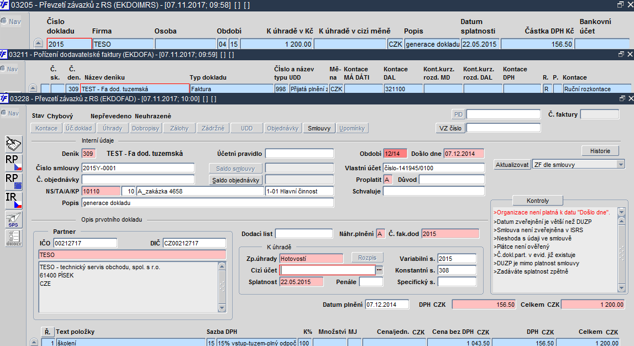The height and width of the screenshot is (346, 634).
Task: Click the Ř. column header button
Action: (x=48, y=332)
